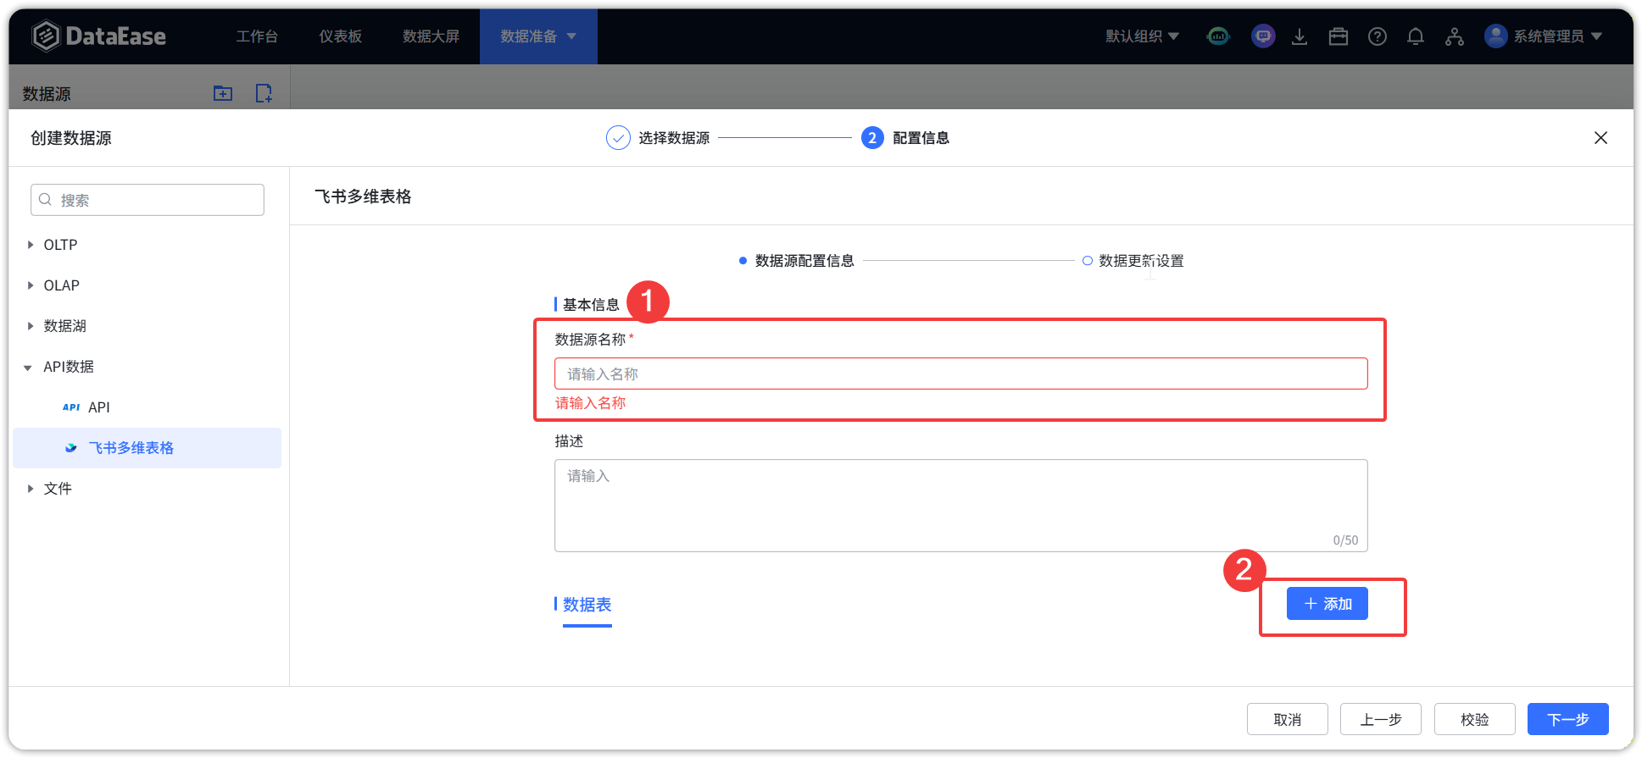Image resolution: width=1642 pixels, height=758 pixels.
Task: Click the 下一步 button
Action: click(x=1568, y=719)
